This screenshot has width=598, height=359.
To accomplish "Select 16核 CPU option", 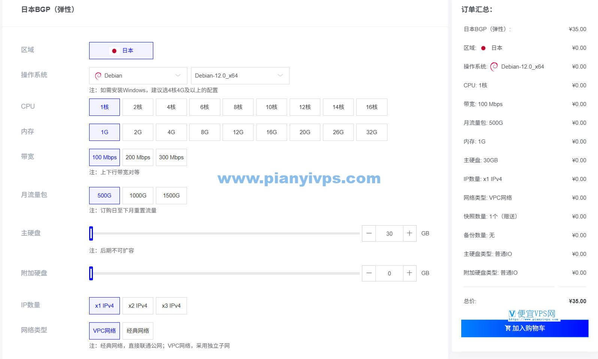I will click(372, 107).
